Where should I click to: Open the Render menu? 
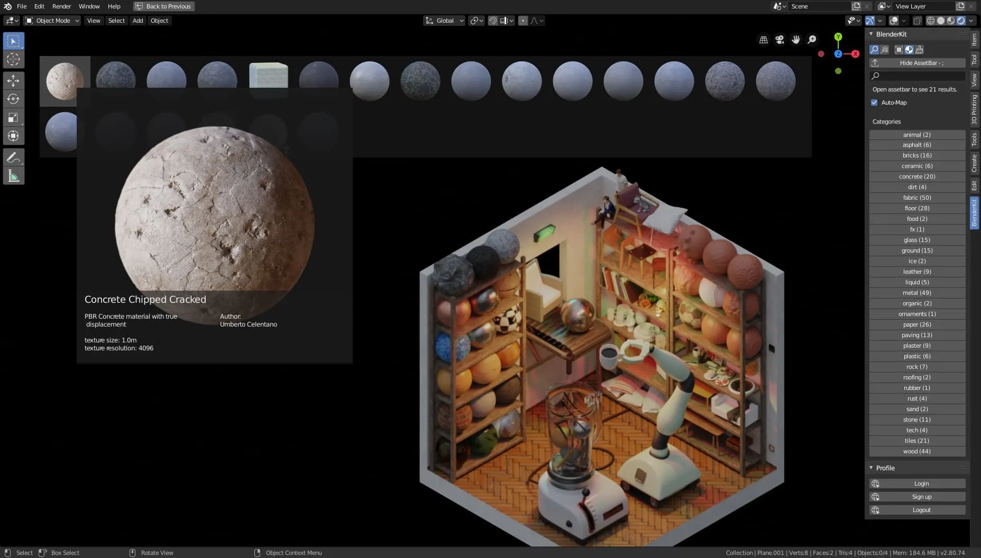(61, 6)
